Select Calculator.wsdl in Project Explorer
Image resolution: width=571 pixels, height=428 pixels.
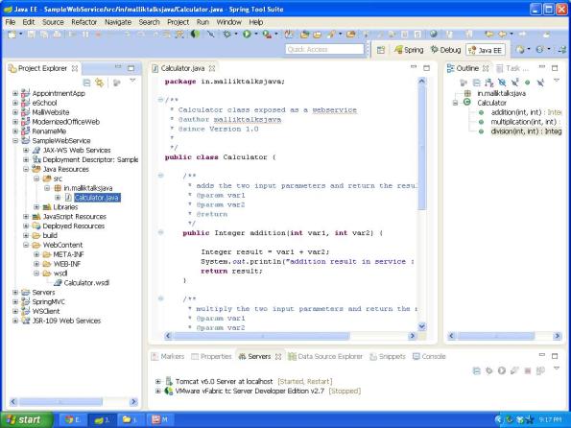82,283
